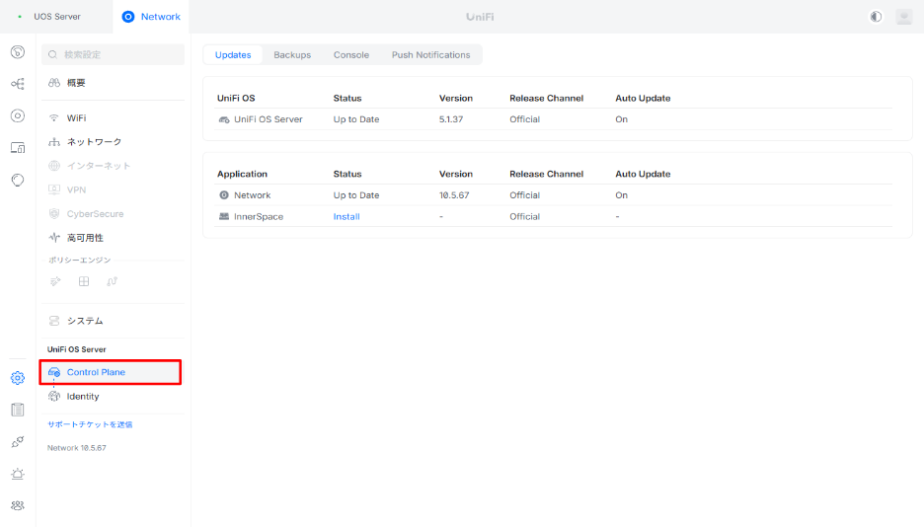The image size is (924, 527).
Task: Open the VPN settings menu item
Action: (x=113, y=189)
